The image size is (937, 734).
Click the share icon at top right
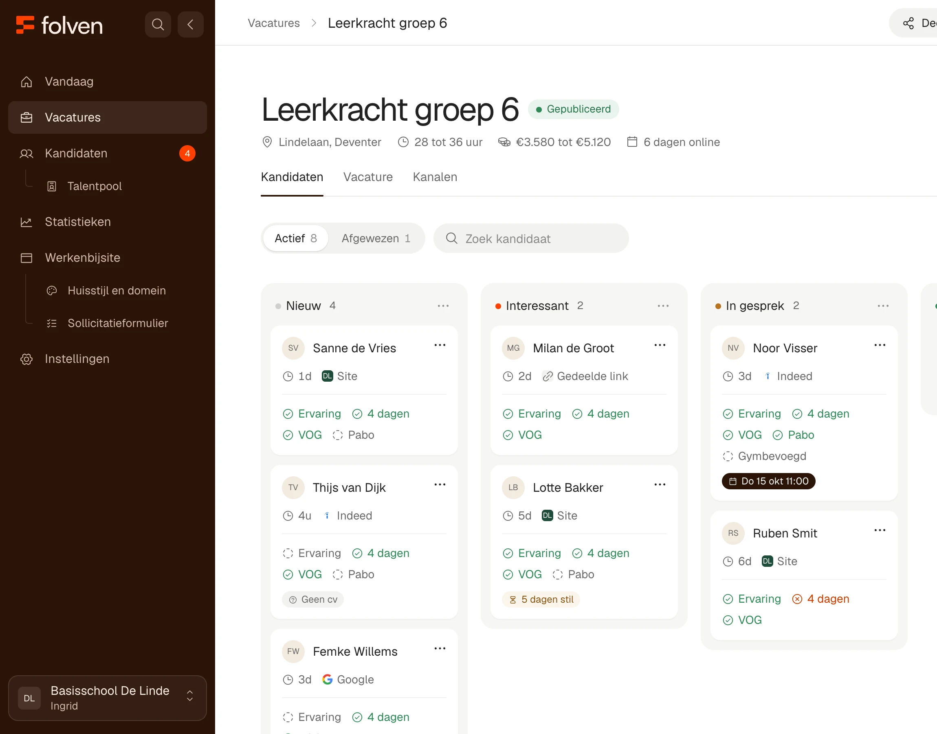tap(908, 23)
